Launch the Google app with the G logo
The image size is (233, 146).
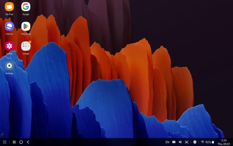pyautogui.click(x=26, y=7)
